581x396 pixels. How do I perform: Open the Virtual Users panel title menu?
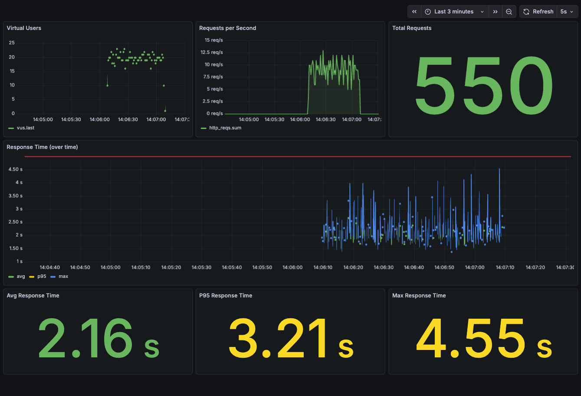(x=24, y=28)
